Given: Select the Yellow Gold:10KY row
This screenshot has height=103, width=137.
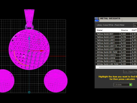Looking at the screenshot, I should pos(116,37).
